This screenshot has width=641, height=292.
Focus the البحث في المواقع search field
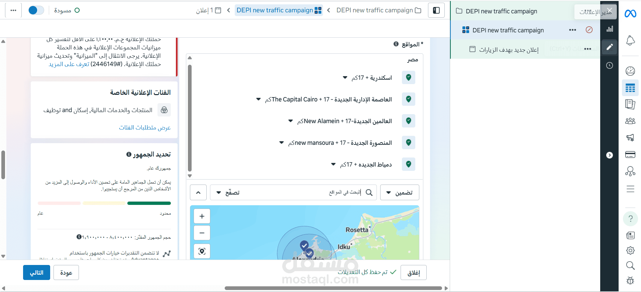point(293,193)
